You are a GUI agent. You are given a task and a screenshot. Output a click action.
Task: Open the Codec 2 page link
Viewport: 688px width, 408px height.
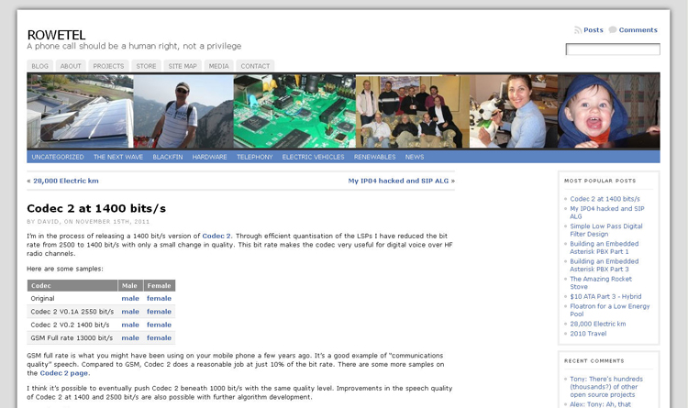pos(64,373)
